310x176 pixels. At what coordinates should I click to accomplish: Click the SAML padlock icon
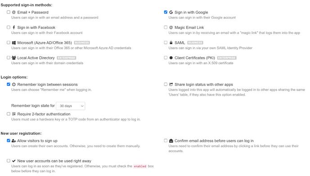(171, 42)
